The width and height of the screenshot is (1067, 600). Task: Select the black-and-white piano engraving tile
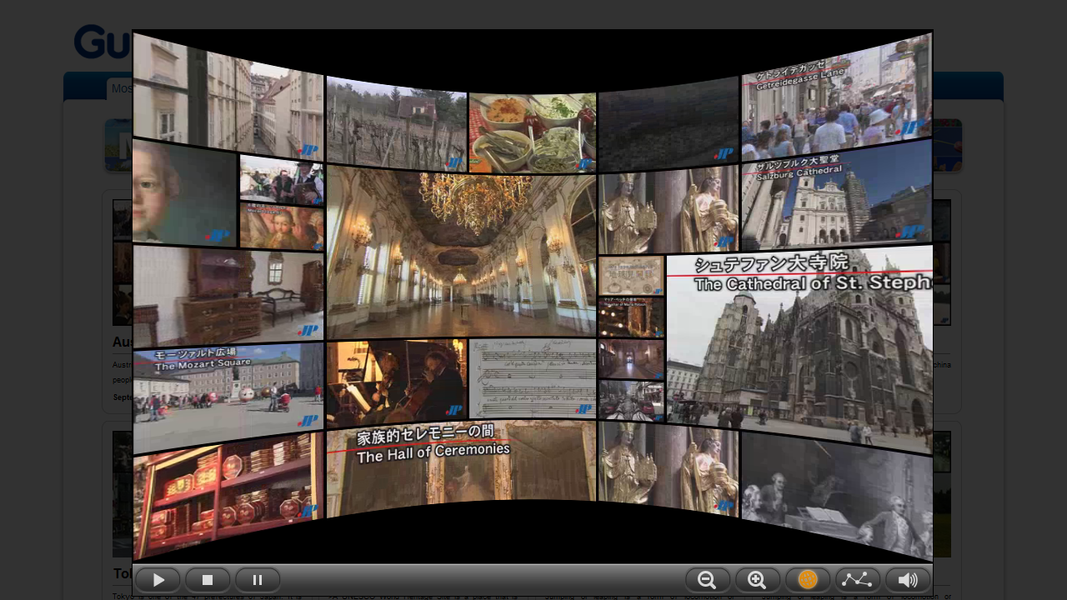tap(836, 495)
